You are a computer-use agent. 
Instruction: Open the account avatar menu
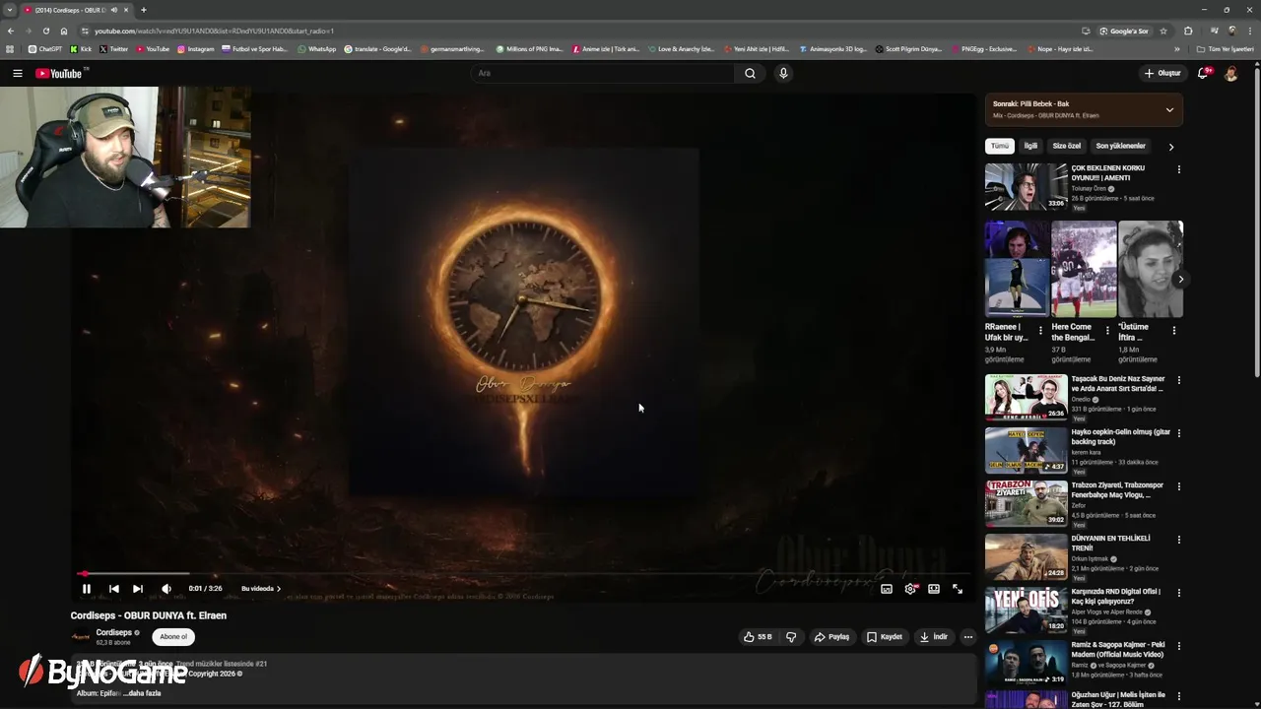click(x=1230, y=73)
